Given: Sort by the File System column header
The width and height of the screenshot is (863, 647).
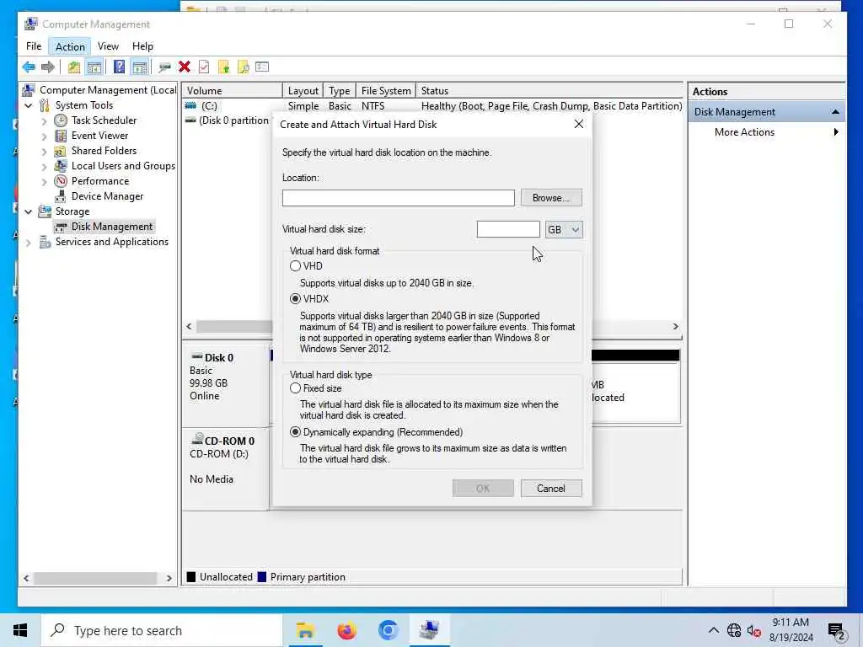Looking at the screenshot, I should [x=386, y=91].
